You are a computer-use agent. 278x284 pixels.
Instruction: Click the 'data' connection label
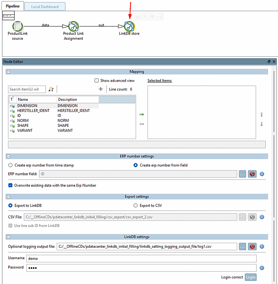point(45,25)
